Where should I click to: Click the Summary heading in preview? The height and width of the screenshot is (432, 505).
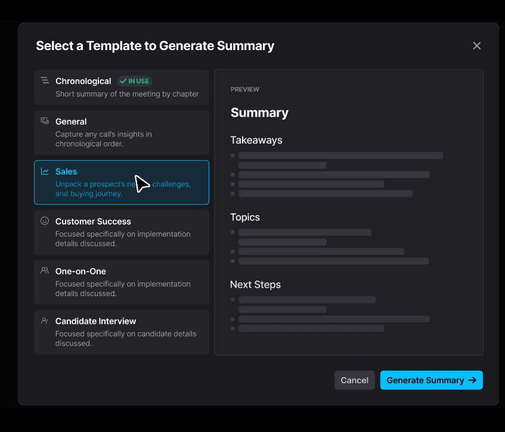tap(259, 113)
